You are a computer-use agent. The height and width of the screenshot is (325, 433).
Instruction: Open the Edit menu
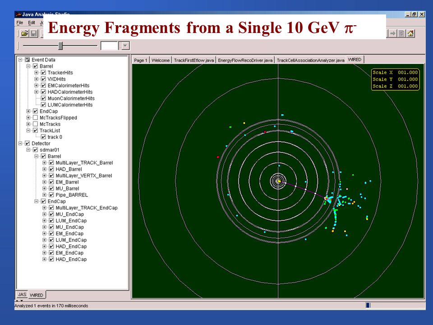[32, 23]
